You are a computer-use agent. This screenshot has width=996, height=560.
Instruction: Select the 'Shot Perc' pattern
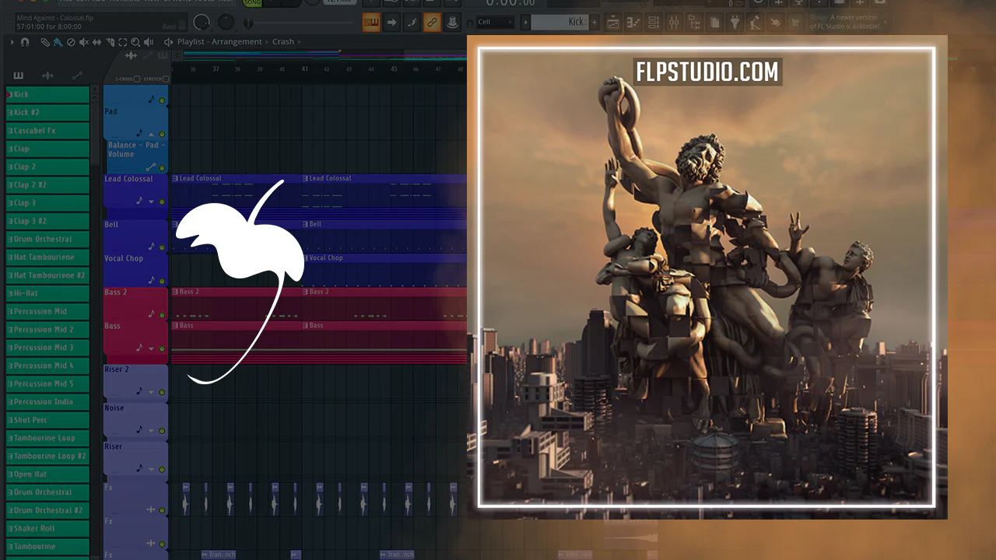click(47, 420)
